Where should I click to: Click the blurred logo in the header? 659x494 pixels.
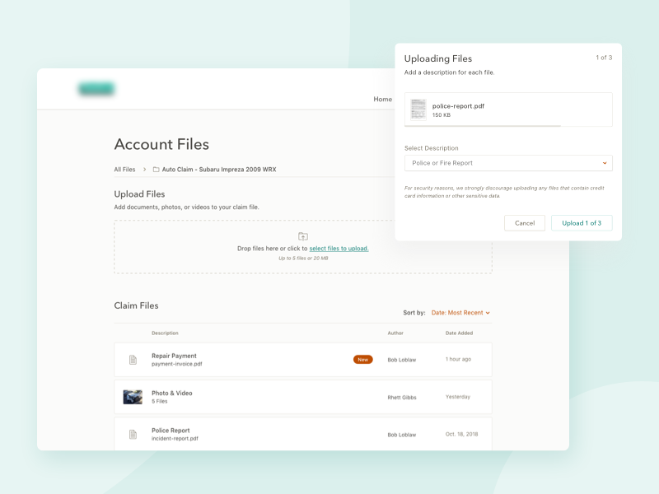[x=96, y=89]
